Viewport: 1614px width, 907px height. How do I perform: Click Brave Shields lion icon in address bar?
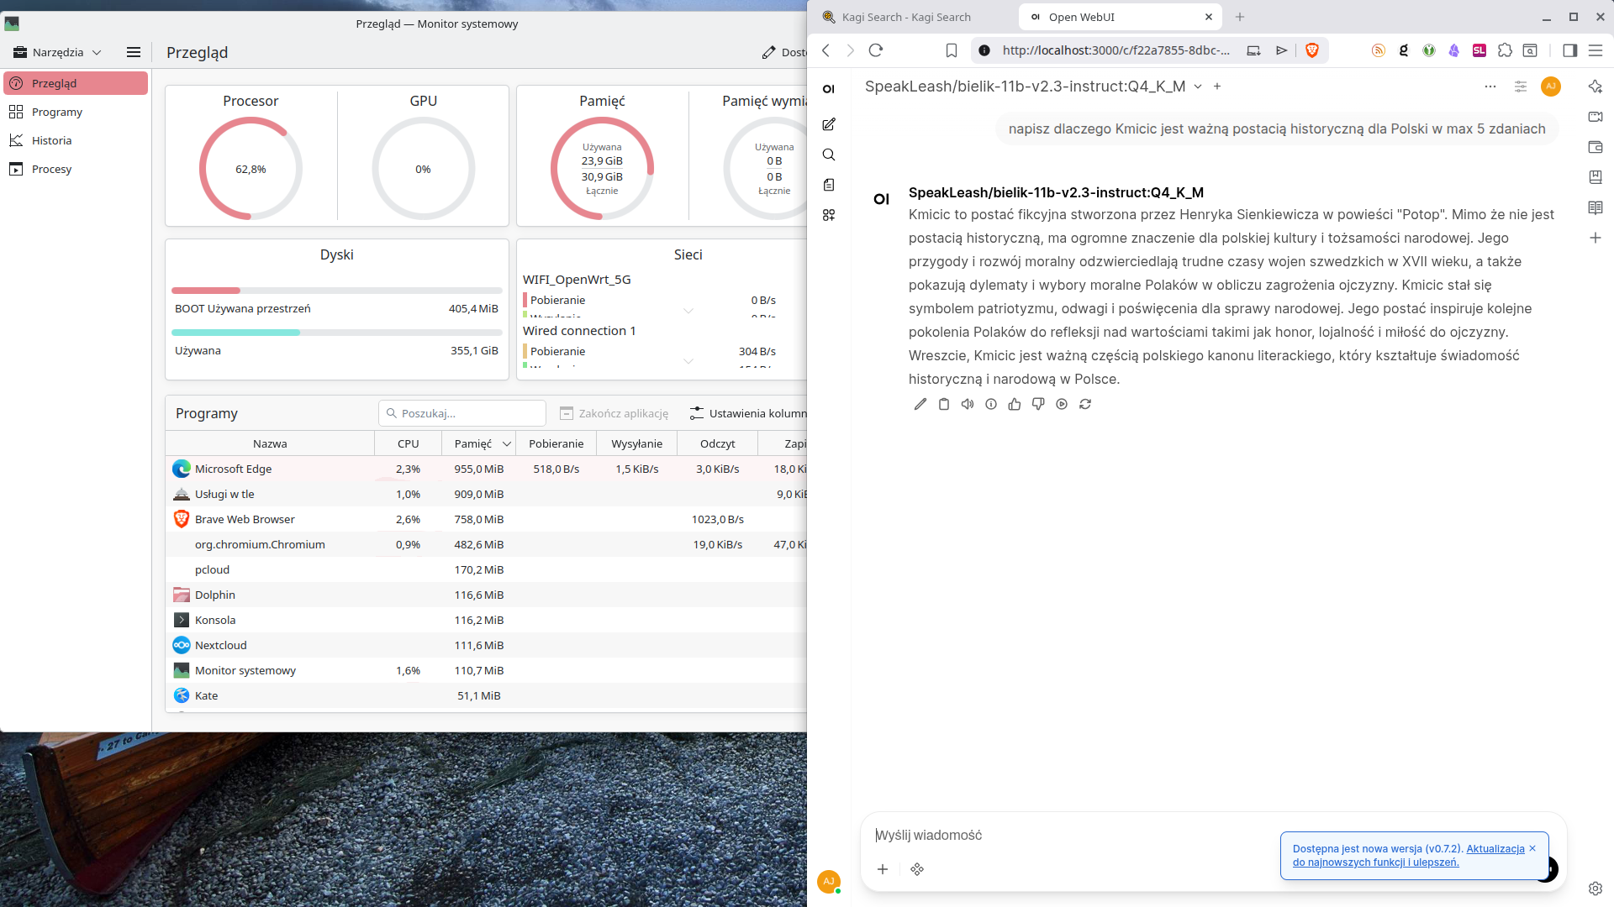[x=1311, y=50]
